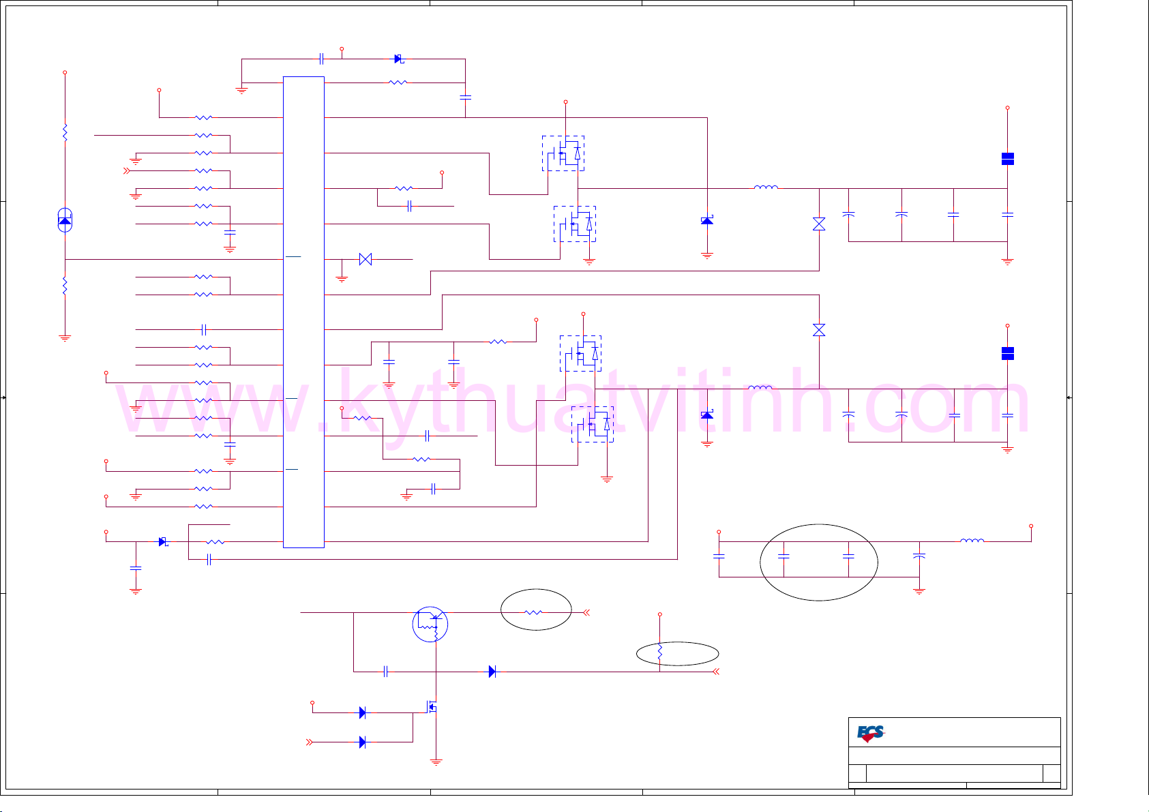Click the left capacitor inside the large oval
Viewport: 1149px width, 812px height.
[x=784, y=556]
